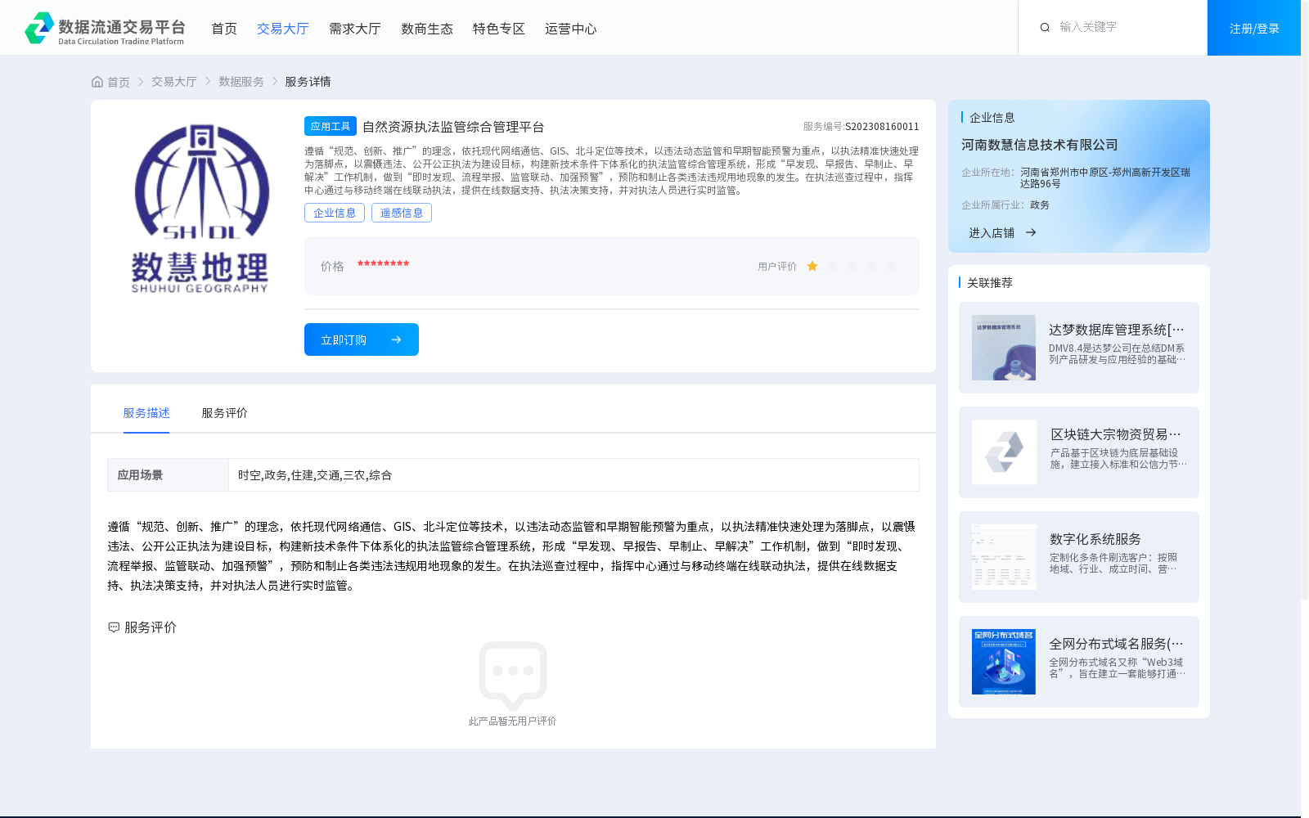Click the 服务详情 breadcrumb text
The image size is (1309, 818).
[308, 82]
